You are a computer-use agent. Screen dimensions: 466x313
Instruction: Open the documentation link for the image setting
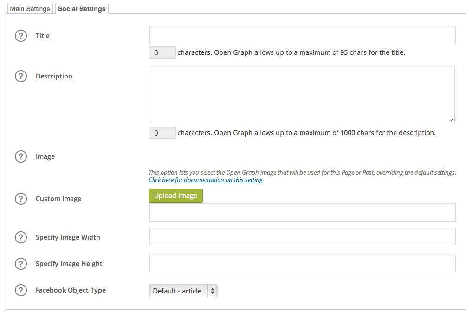[206, 180]
